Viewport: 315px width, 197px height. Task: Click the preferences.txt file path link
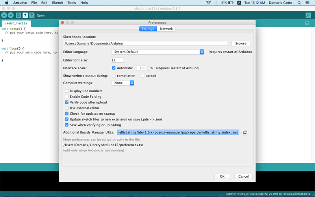(x=103, y=145)
